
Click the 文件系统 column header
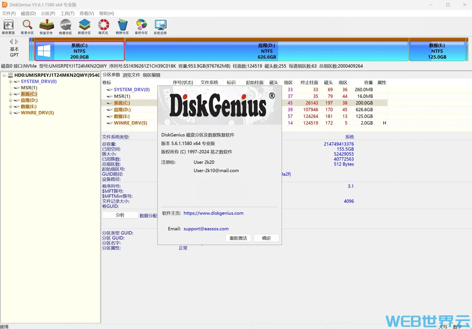pyautogui.click(x=209, y=82)
